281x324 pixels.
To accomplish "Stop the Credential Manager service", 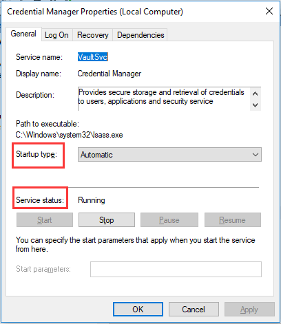I will pos(107,220).
